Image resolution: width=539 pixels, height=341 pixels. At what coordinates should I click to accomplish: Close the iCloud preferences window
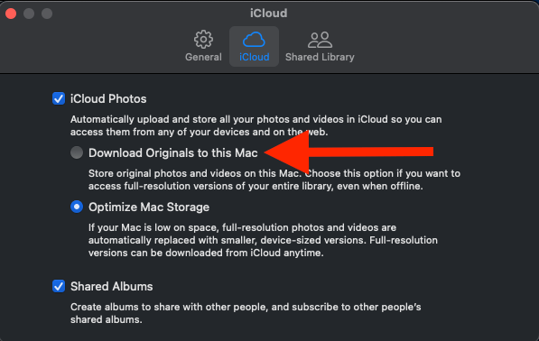pyautogui.click(x=11, y=14)
